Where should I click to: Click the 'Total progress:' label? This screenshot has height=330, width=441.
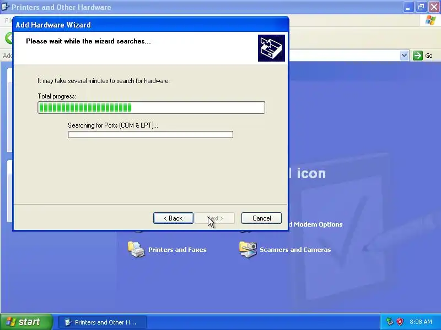pos(57,96)
